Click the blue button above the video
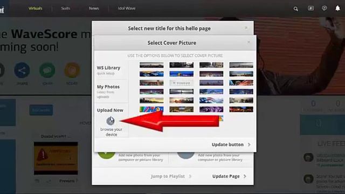This screenshot has width=345, height=194. click(x=41, y=110)
